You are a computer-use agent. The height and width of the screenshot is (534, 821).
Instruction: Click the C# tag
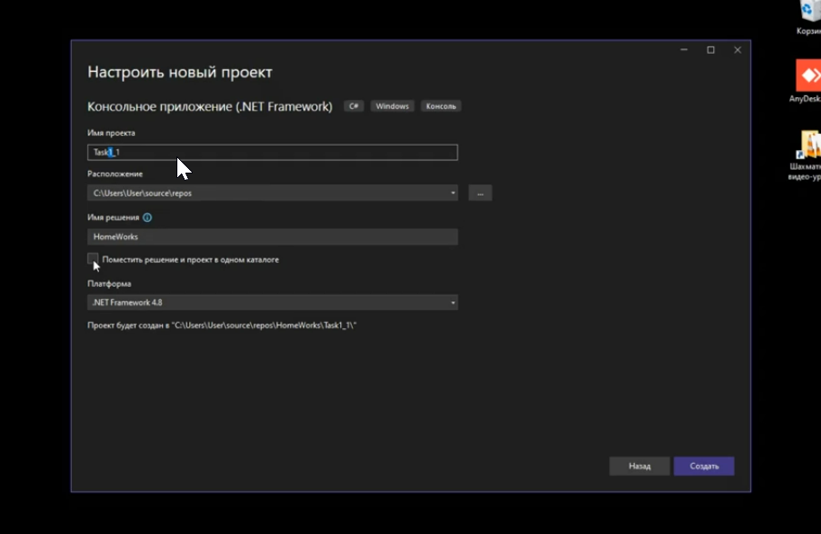354,106
